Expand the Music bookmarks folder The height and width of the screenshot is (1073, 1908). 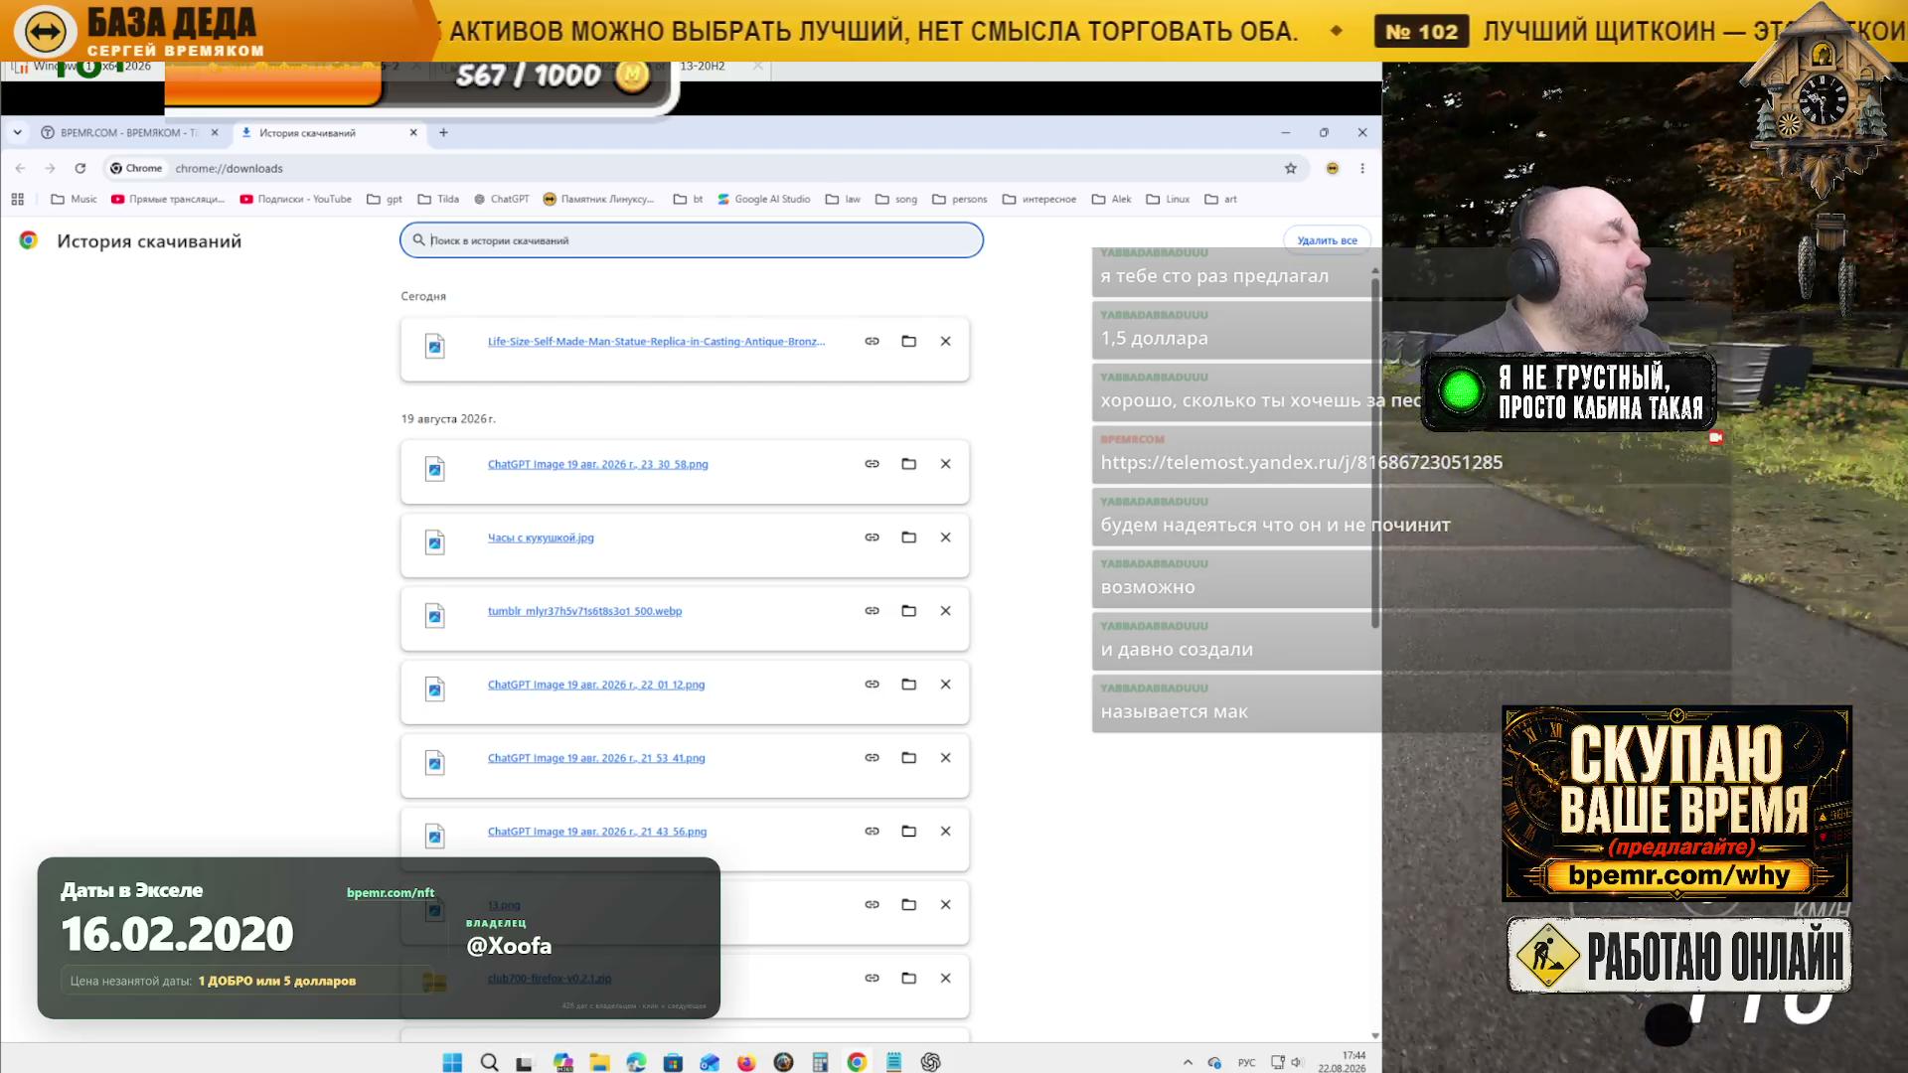74,199
